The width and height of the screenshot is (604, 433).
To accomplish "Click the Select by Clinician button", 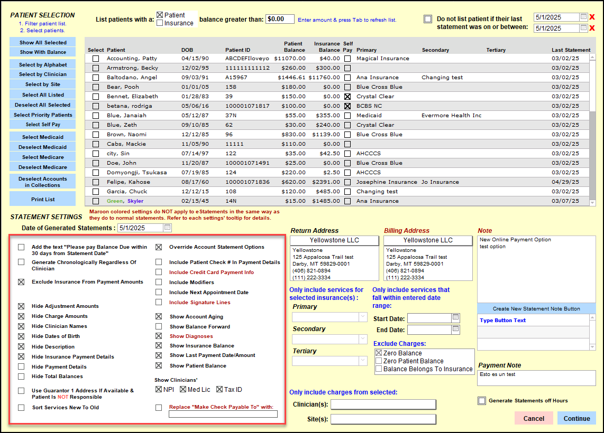I will pos(43,74).
